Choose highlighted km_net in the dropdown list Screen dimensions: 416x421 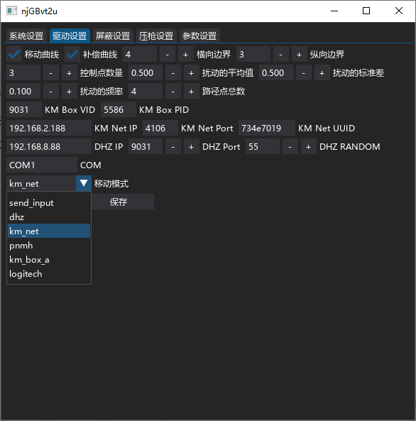49,231
